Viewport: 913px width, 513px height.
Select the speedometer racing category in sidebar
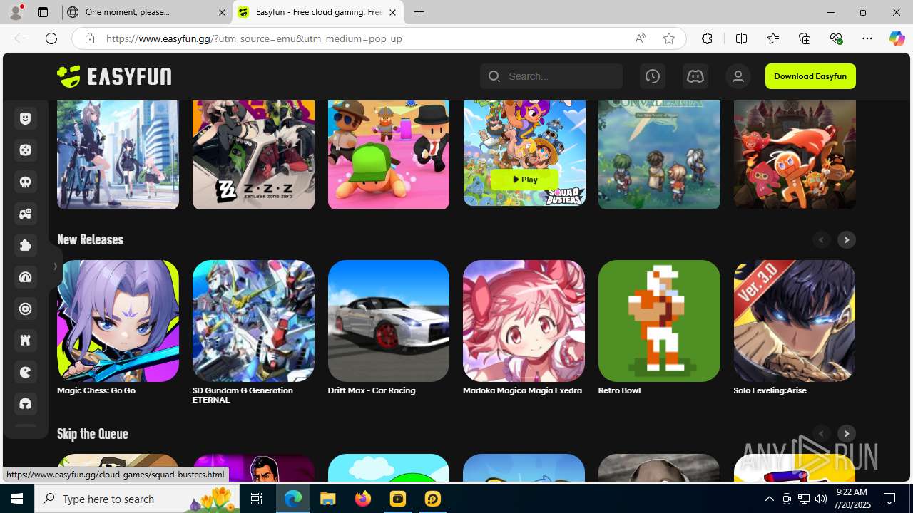click(26, 277)
